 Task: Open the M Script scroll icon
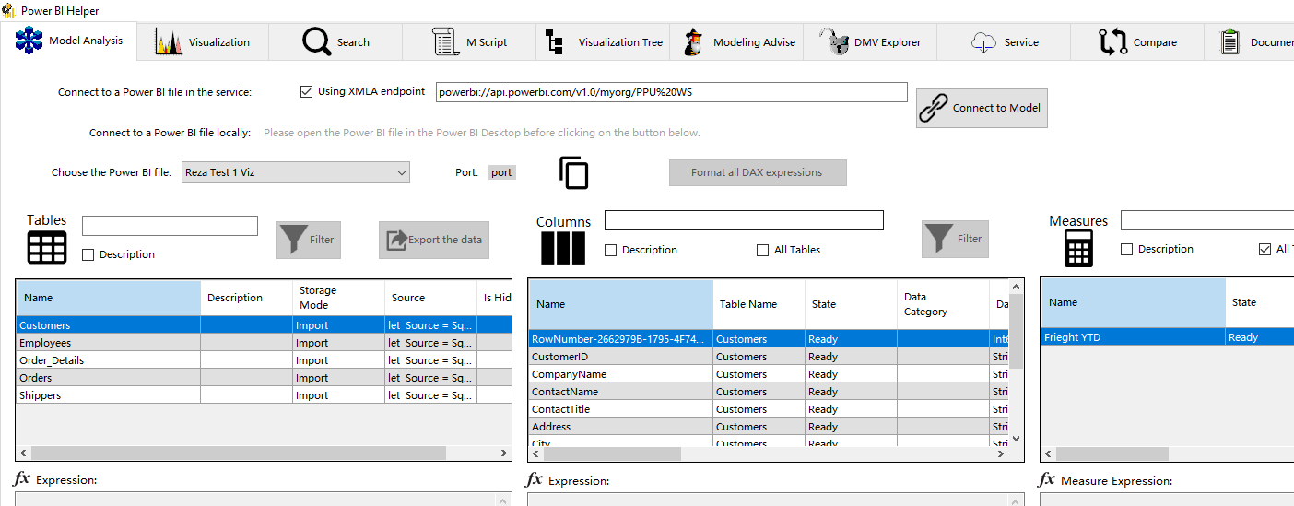coord(446,42)
